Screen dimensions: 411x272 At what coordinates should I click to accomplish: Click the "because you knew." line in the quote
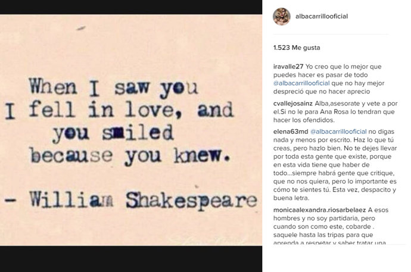tap(129, 157)
